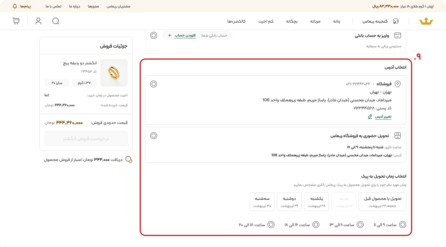Open the زنانه category menu
446x247 pixels.
coord(336,21)
